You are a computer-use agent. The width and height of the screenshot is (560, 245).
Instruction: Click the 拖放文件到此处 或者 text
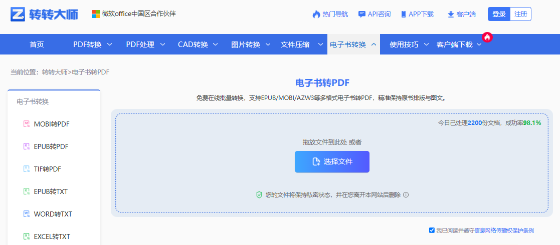332,142
